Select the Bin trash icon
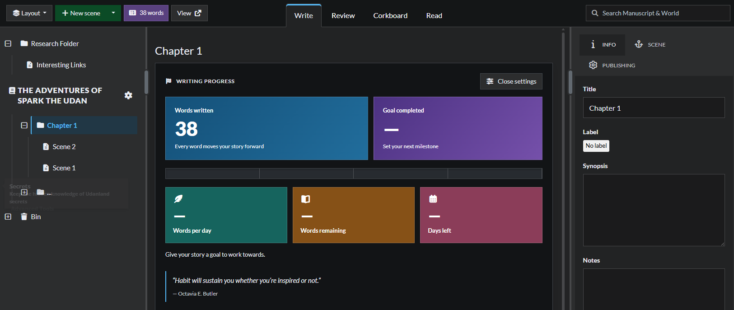734x310 pixels. coord(24,216)
